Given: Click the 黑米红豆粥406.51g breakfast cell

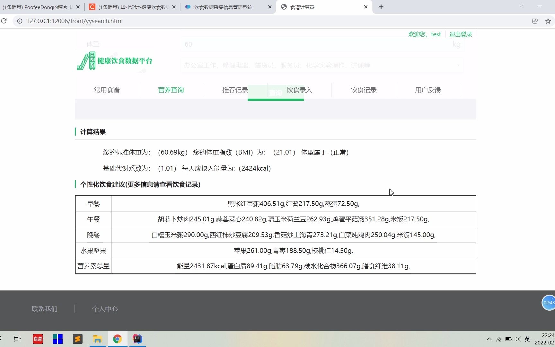Looking at the screenshot, I should 293,204.
